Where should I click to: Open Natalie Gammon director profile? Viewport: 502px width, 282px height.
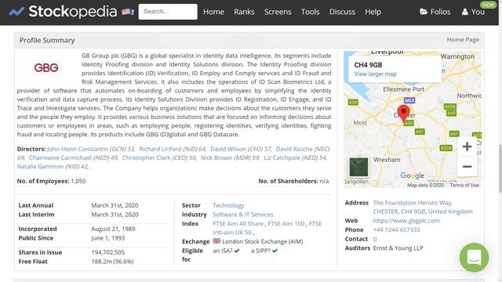coord(40,166)
